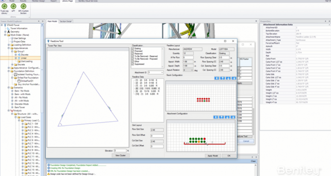
Task: Toggle the Existing classification checkbox
Action: tap(133, 49)
